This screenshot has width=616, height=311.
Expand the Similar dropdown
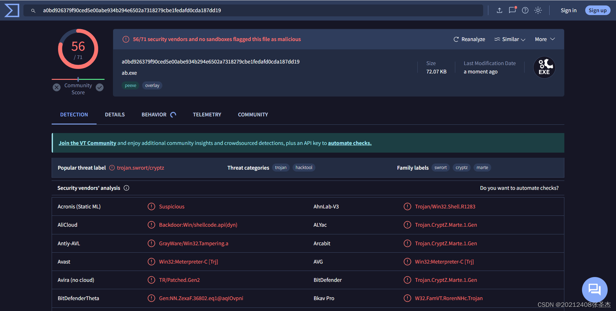pyautogui.click(x=510, y=39)
